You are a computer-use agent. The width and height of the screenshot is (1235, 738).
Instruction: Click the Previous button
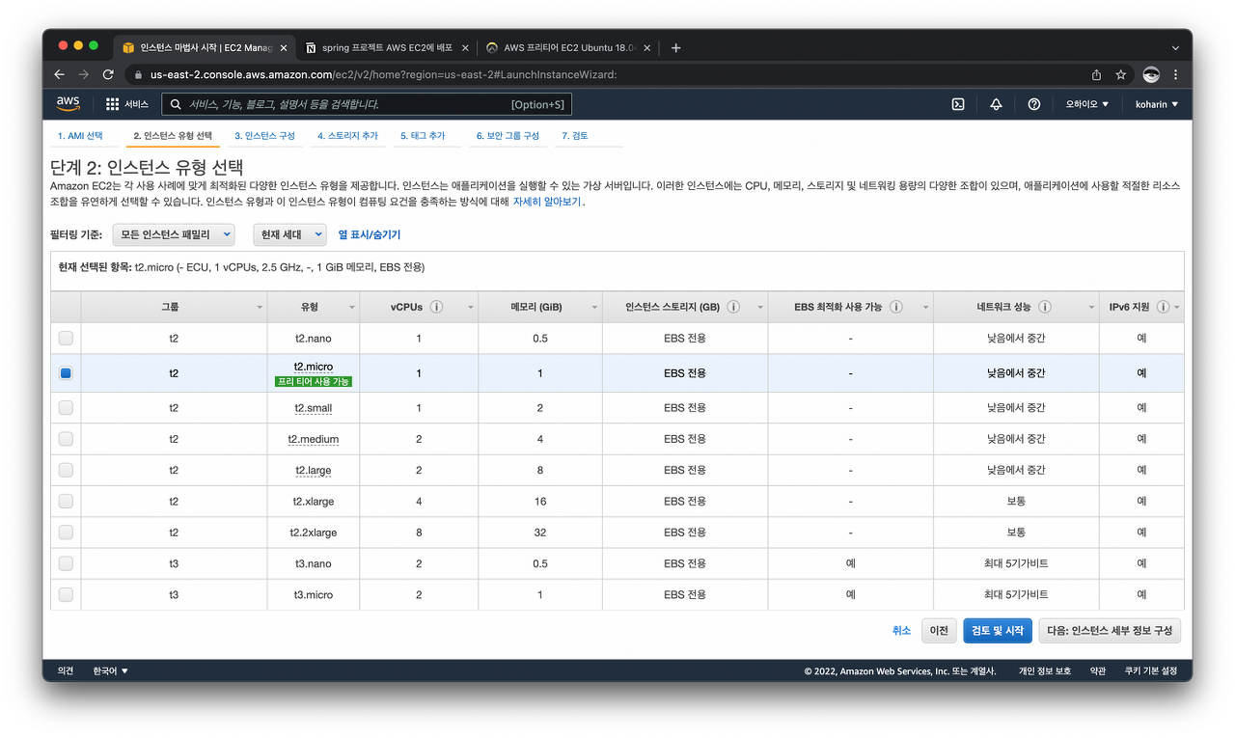[x=939, y=630]
